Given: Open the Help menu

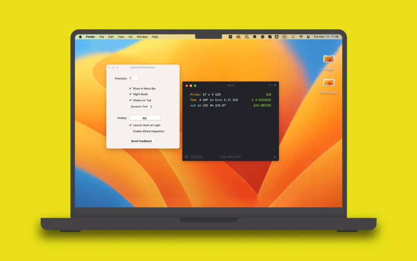Looking at the screenshot, I should coord(155,37).
